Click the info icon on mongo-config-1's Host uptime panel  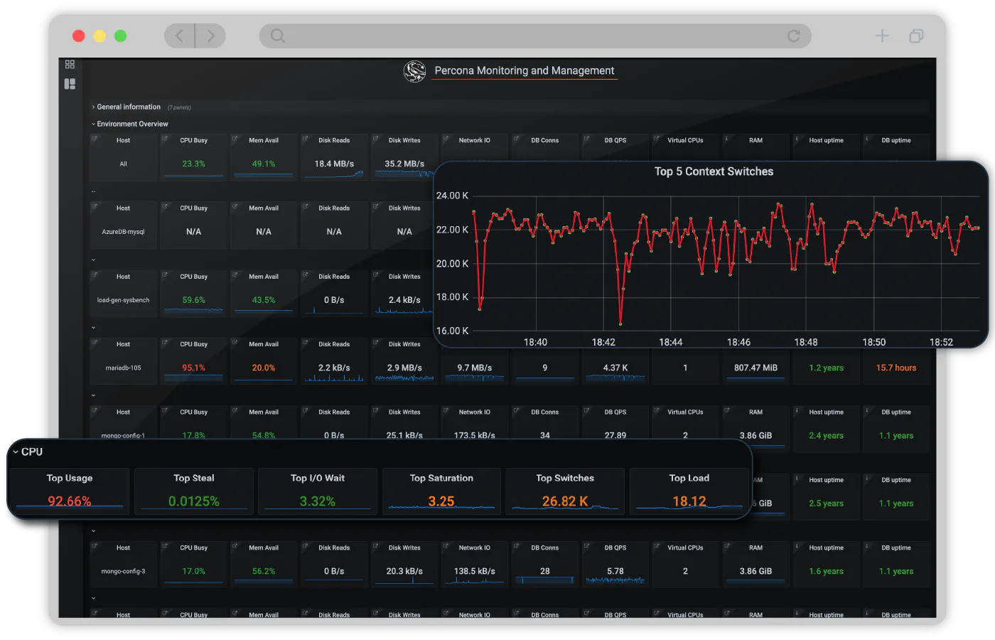pyautogui.click(x=797, y=410)
